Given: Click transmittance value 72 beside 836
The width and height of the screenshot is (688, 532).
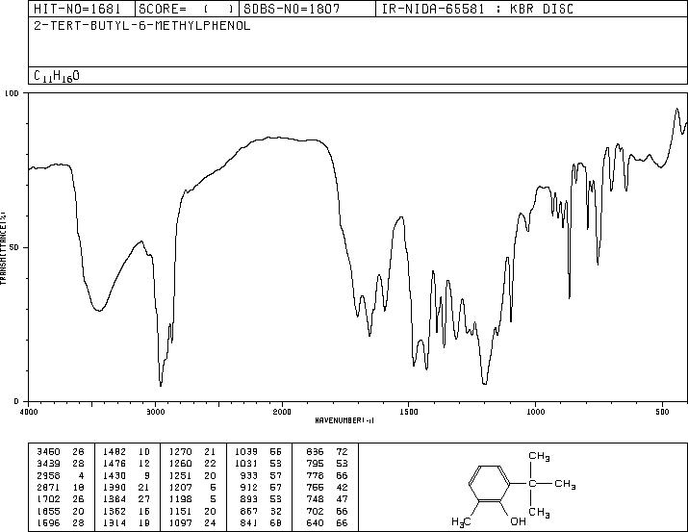Looking at the screenshot, I should pos(342,452).
